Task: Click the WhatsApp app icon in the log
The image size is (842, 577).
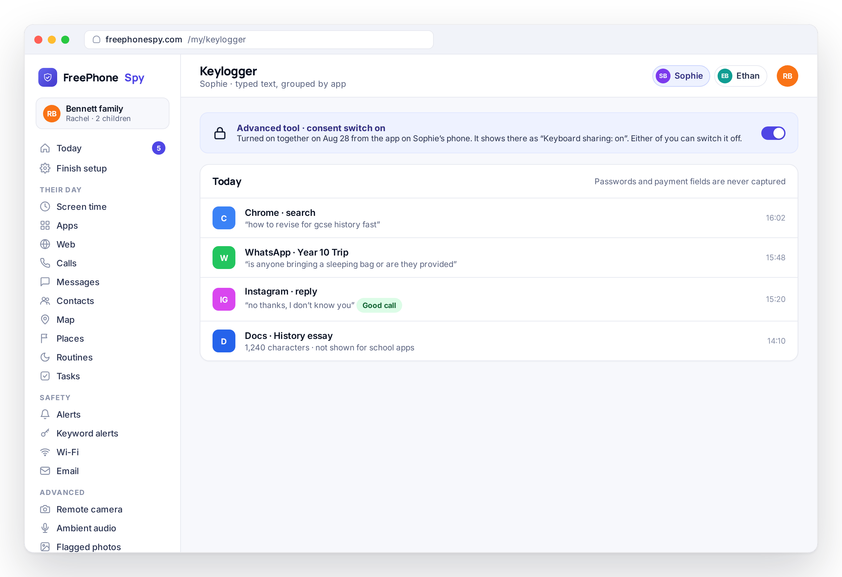Action: tap(224, 258)
